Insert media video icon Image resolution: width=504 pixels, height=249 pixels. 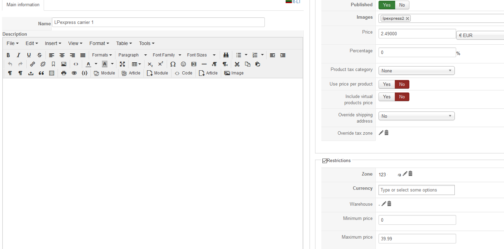tap(194, 64)
